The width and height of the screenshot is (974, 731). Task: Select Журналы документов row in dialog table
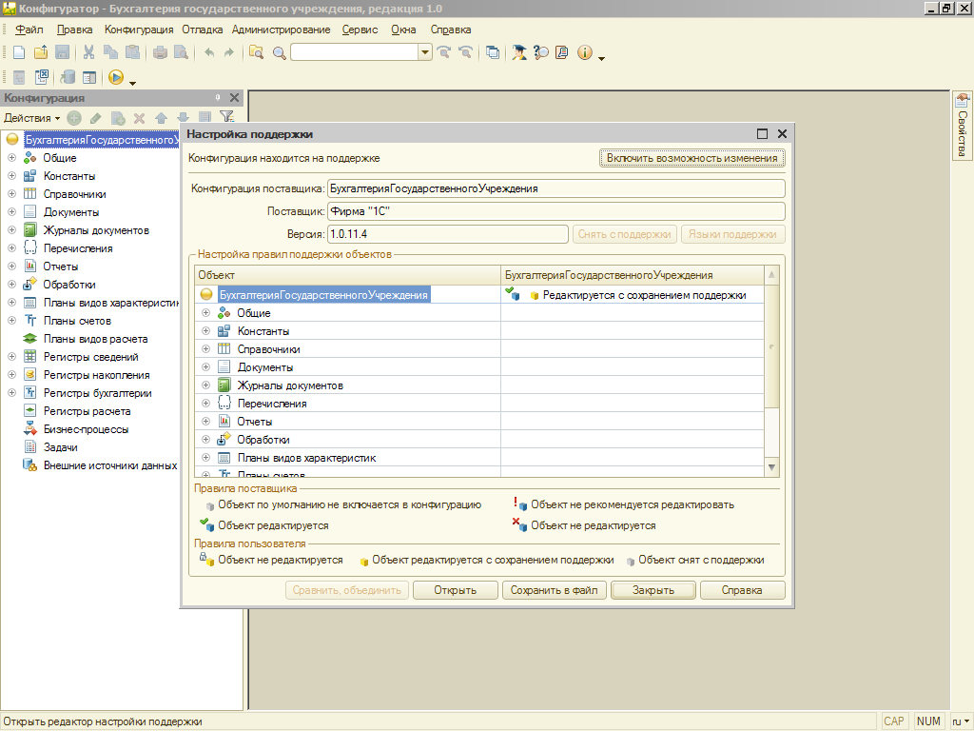(x=479, y=385)
